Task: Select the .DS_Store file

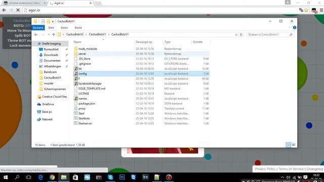Action: point(85,59)
